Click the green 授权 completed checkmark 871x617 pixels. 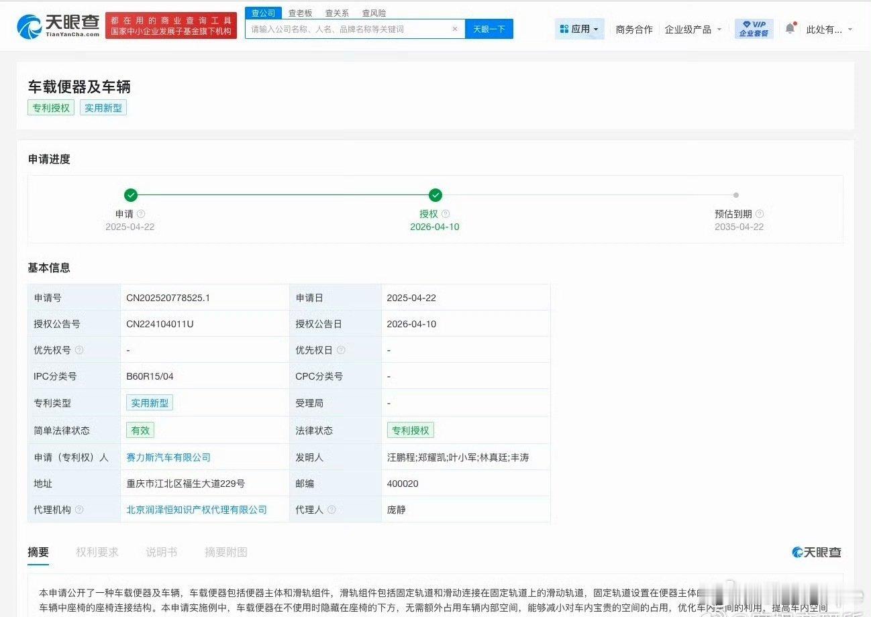point(435,195)
